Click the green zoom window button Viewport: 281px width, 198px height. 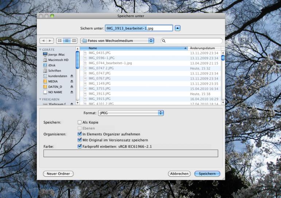click(52, 16)
